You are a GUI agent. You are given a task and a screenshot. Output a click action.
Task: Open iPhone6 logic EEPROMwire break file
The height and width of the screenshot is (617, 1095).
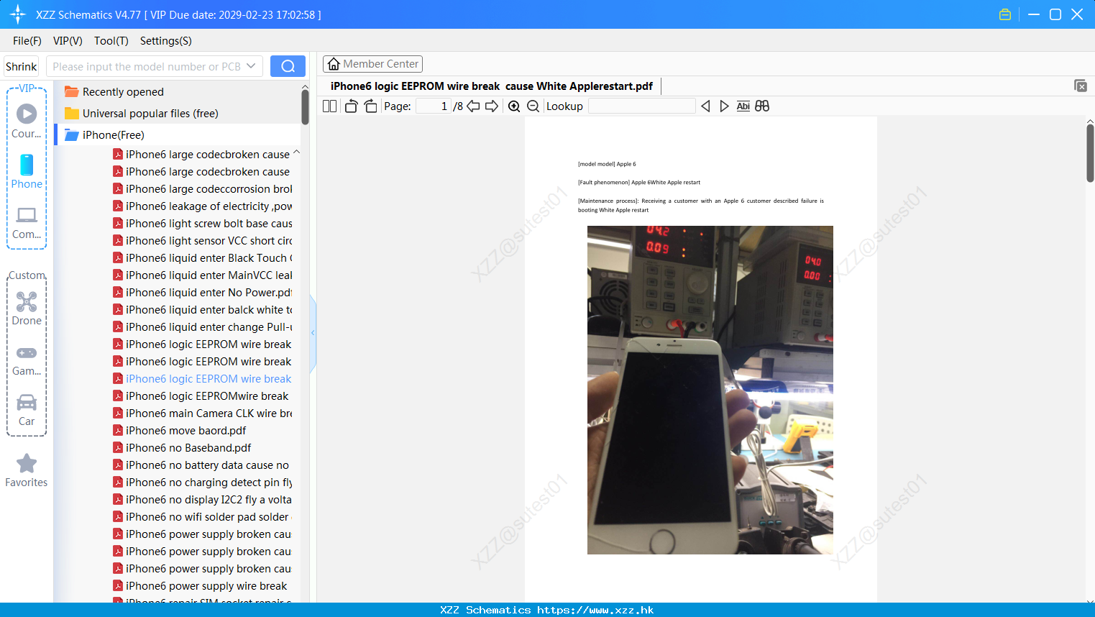coord(201,396)
